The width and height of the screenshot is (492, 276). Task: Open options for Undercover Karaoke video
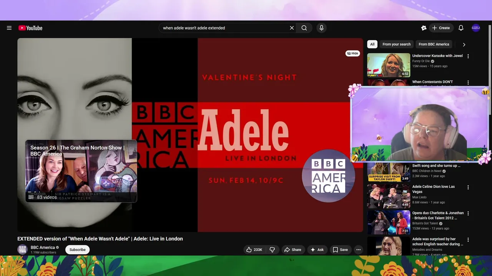(x=468, y=56)
